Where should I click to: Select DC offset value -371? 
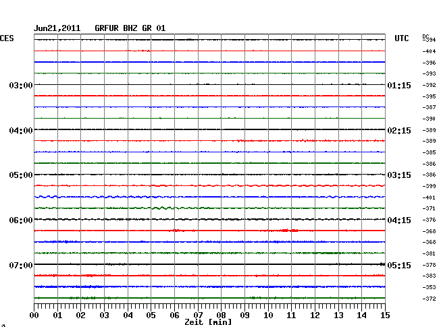tap(429, 208)
